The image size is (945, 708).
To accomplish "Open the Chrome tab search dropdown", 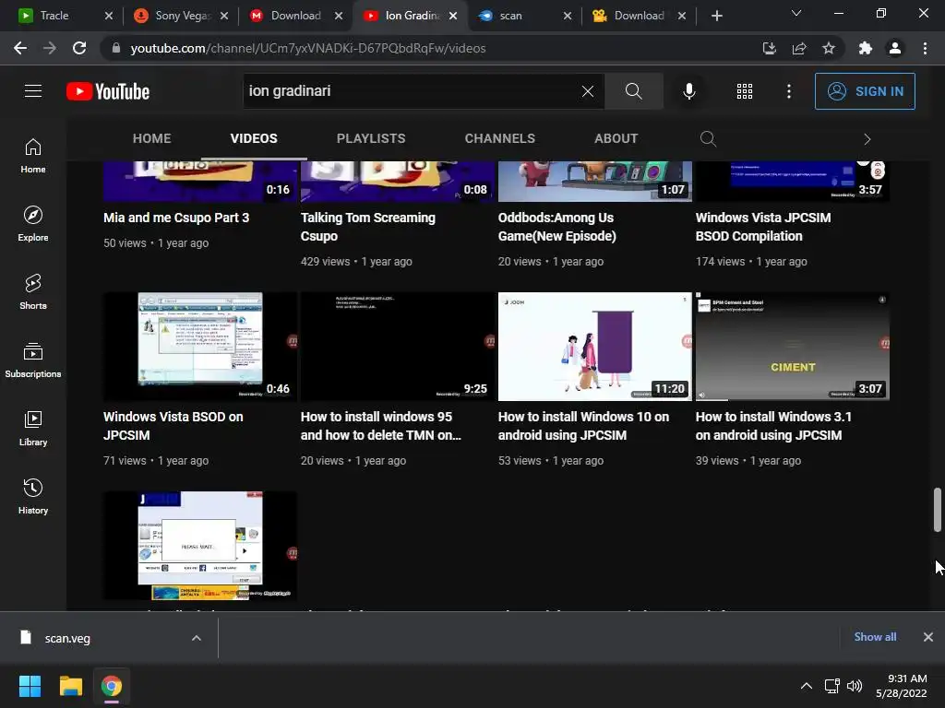I will pos(796,13).
